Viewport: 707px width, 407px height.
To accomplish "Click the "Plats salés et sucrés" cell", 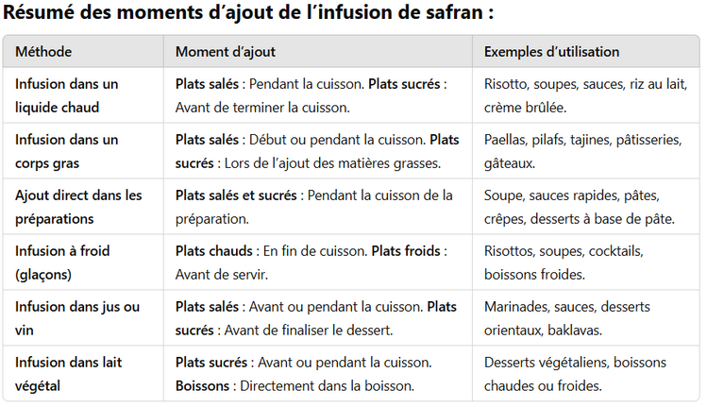I will pyautogui.click(x=313, y=207).
